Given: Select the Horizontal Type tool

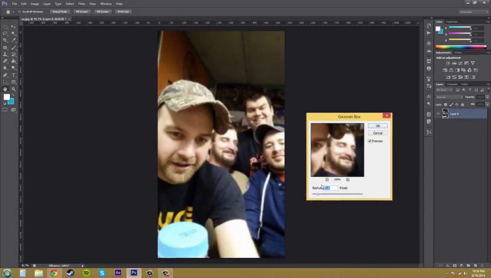Looking at the screenshot, I should click(x=14, y=75).
